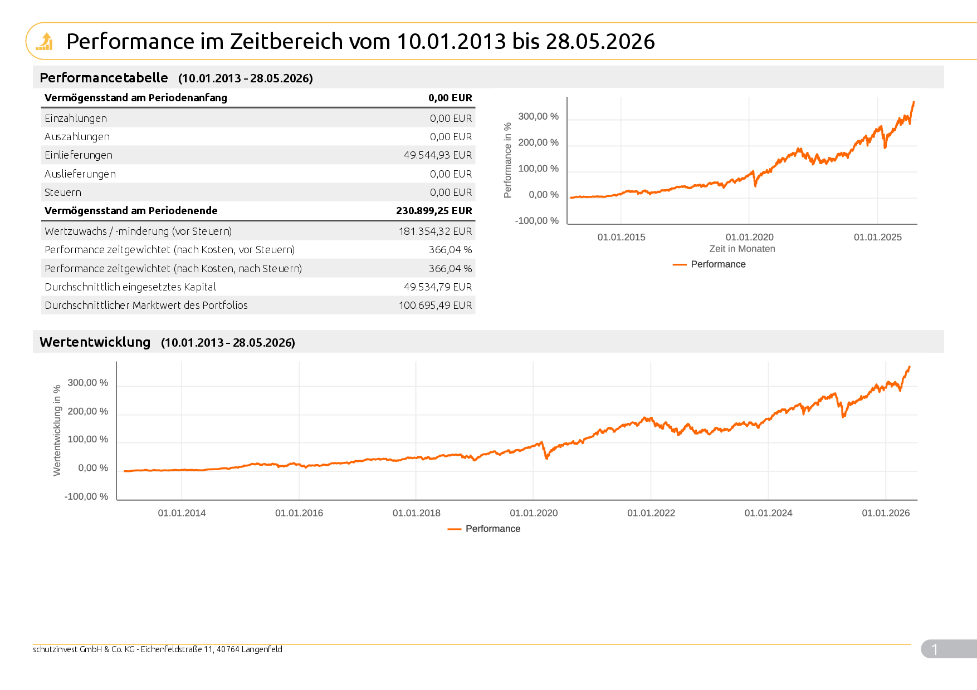977x690 pixels.
Task: Click 366,04 % in the "nach Steuern" performance row
Action: point(450,268)
